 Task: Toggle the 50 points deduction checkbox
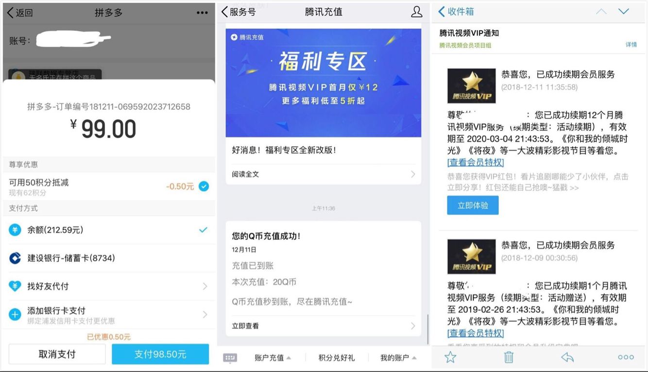coord(204,186)
